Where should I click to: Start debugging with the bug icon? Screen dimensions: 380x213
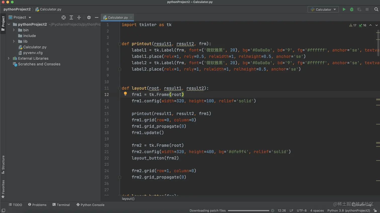352,9
